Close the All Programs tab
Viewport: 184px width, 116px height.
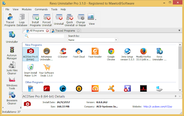(x=47, y=31)
